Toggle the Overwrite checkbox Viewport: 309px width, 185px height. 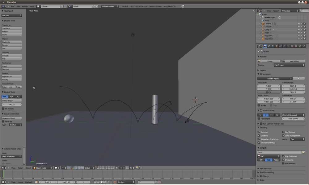283,160
